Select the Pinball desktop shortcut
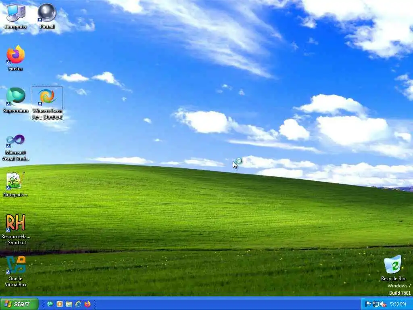This screenshot has width=413, height=310. pyautogui.click(x=47, y=16)
